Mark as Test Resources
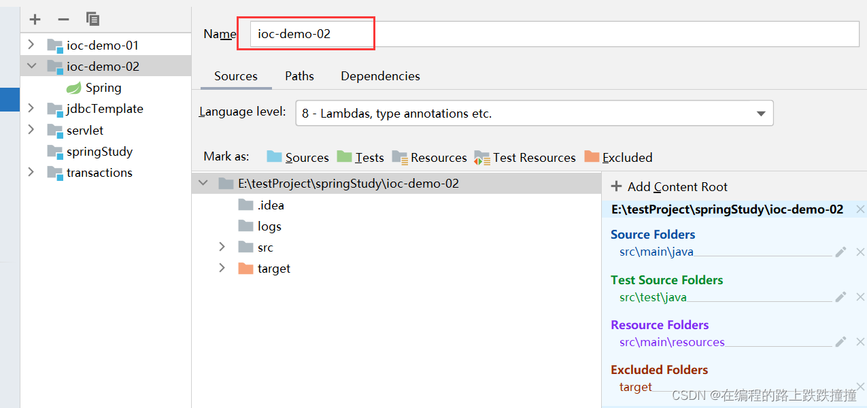867x408 pixels. pos(525,157)
